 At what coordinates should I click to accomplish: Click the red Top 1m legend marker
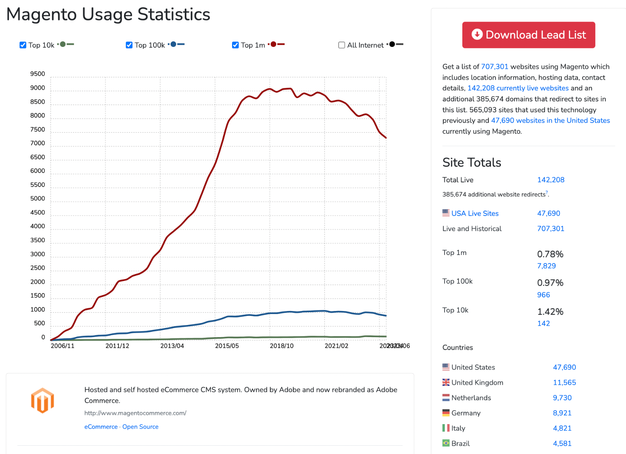click(x=276, y=44)
